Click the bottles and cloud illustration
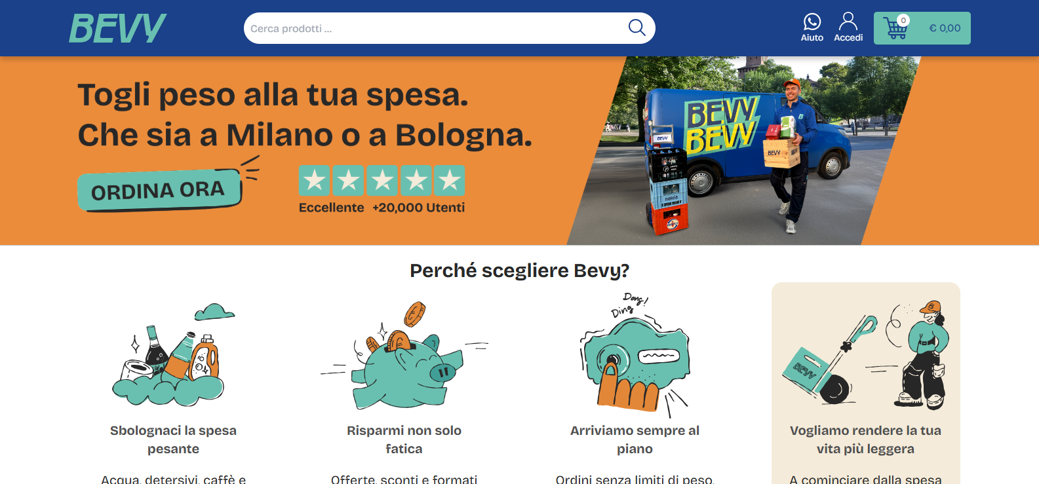The image size is (1039, 484). [174, 354]
